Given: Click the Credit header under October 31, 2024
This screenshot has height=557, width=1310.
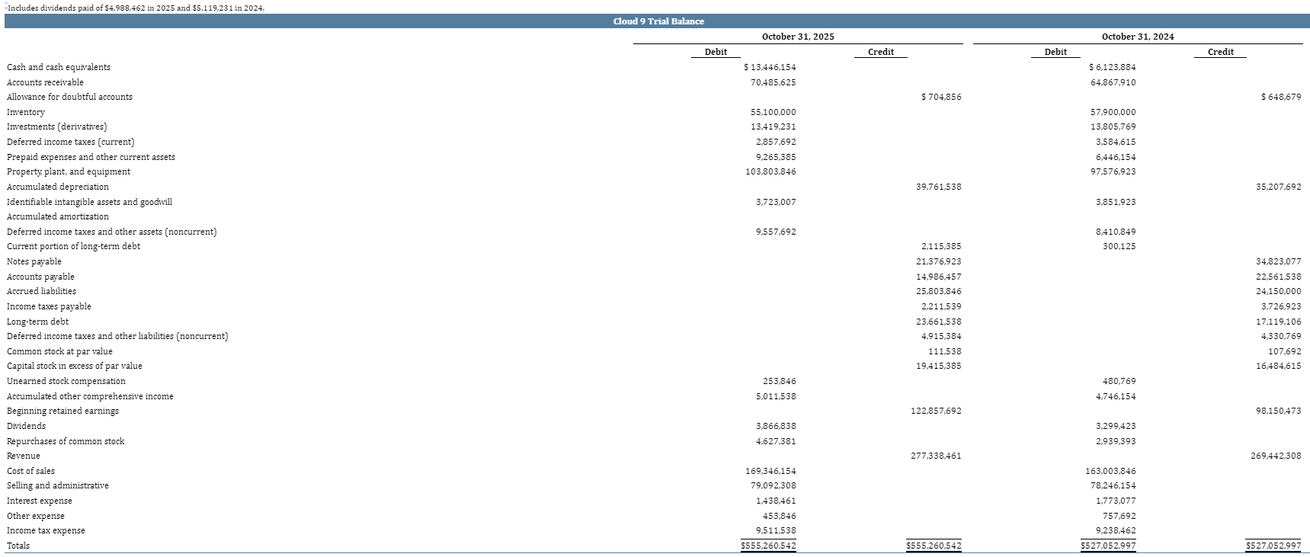Looking at the screenshot, I should point(1221,52).
